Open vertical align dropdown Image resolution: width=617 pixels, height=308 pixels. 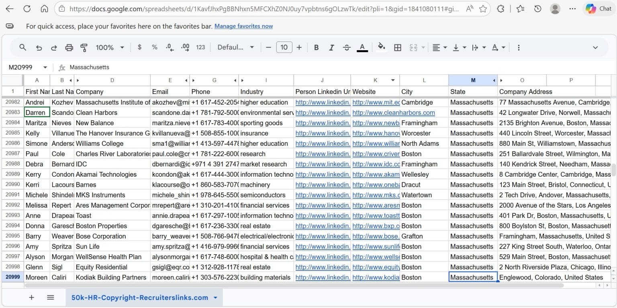point(460,47)
